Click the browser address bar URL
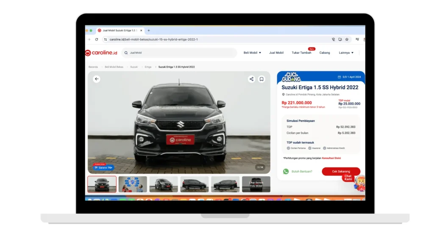 (153, 39)
